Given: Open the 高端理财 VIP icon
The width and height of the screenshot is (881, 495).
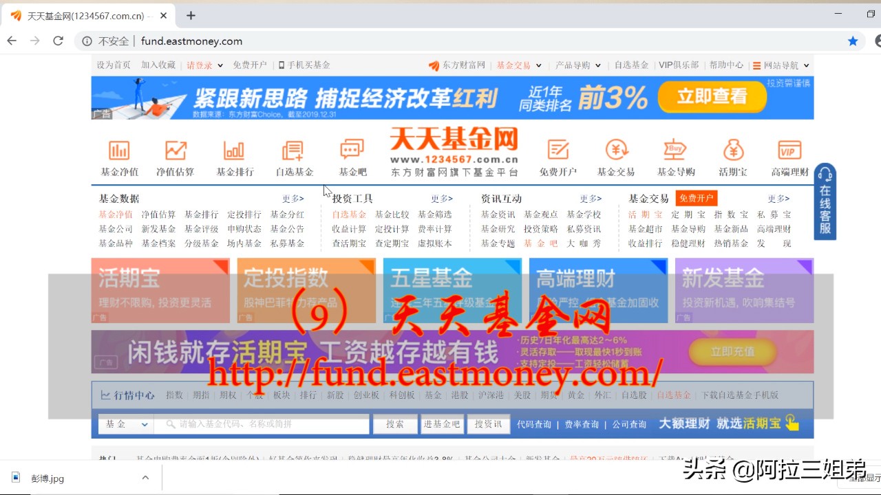Looking at the screenshot, I should pos(788,155).
